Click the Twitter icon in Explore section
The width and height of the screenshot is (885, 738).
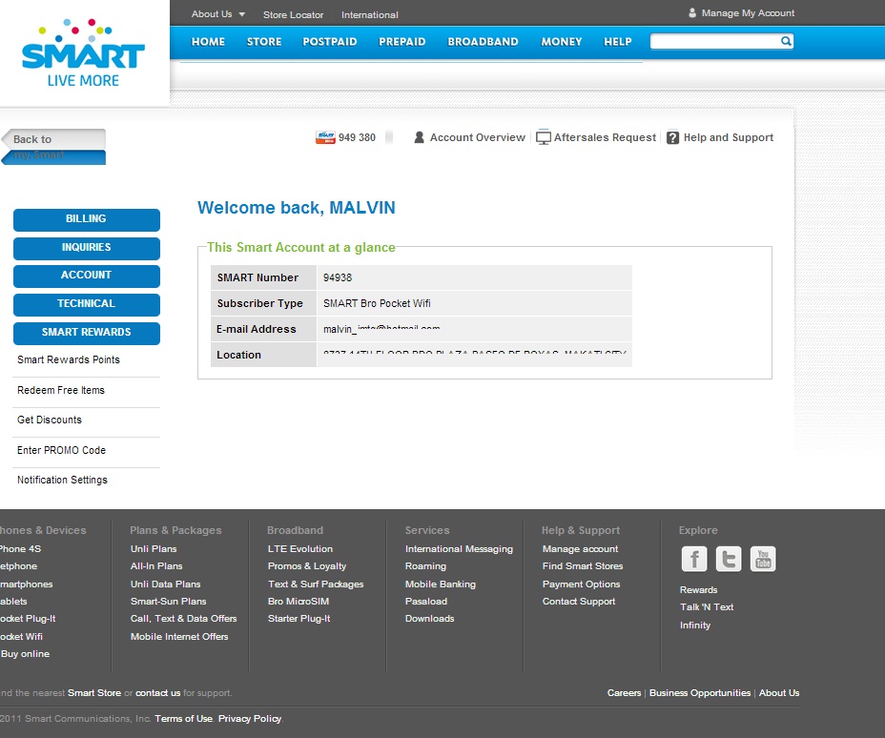click(728, 559)
